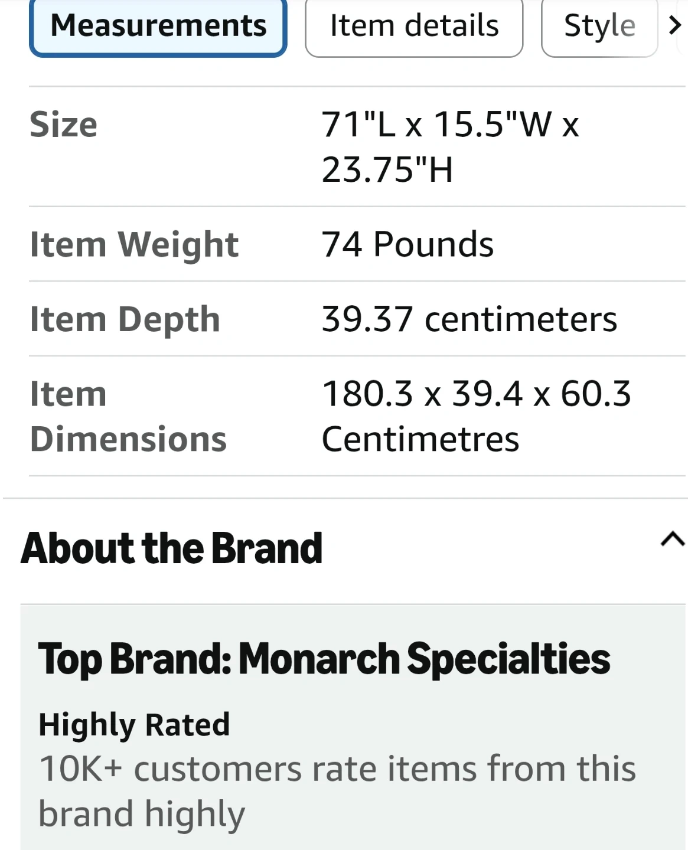Click the About the Brand heading
Image resolution: width=688 pixels, height=850 pixels.
tap(172, 548)
